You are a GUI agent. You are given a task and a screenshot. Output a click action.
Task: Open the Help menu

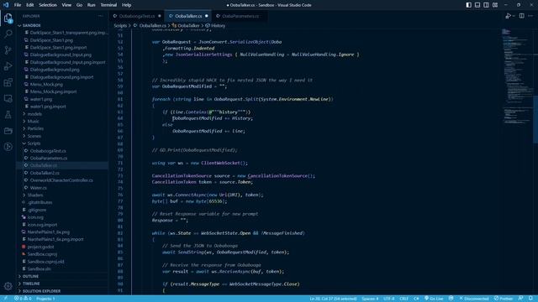(126, 5)
